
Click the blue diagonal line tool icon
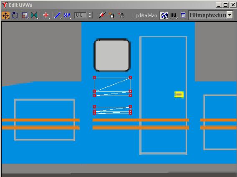coord(58,15)
